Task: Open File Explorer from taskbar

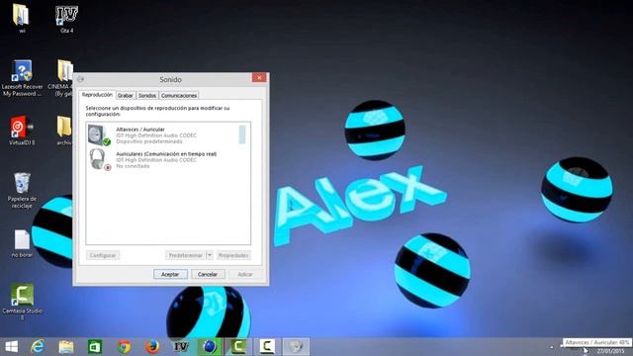Action: click(x=66, y=347)
